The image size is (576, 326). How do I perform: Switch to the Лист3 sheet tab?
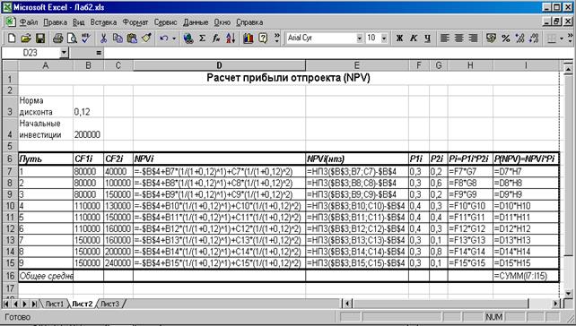tap(109, 304)
